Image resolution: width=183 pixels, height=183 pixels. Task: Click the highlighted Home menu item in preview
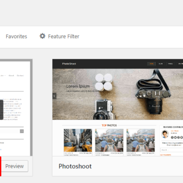coord(151,64)
